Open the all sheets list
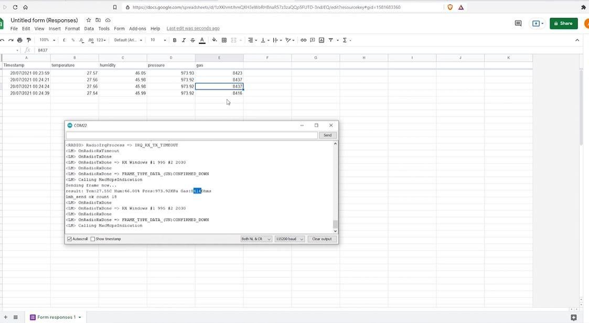The width and height of the screenshot is (589, 323). [x=15, y=317]
